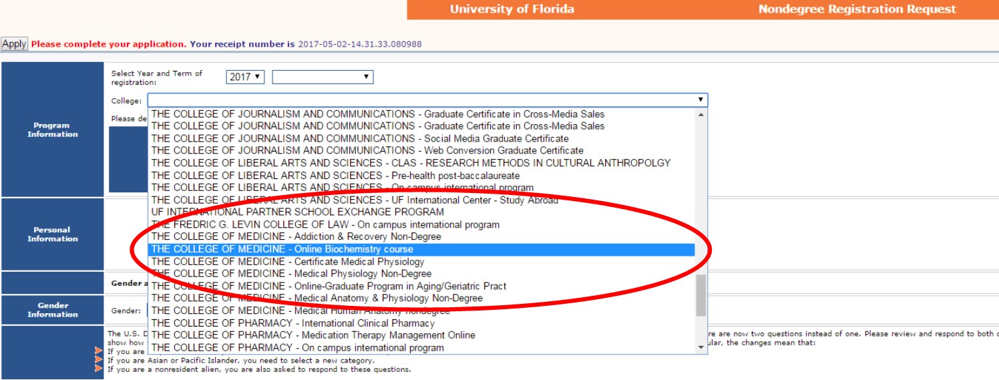Screen dimensions: 999x380
Task: Click the nonresident alien bullet arrow
Action: coord(99,369)
